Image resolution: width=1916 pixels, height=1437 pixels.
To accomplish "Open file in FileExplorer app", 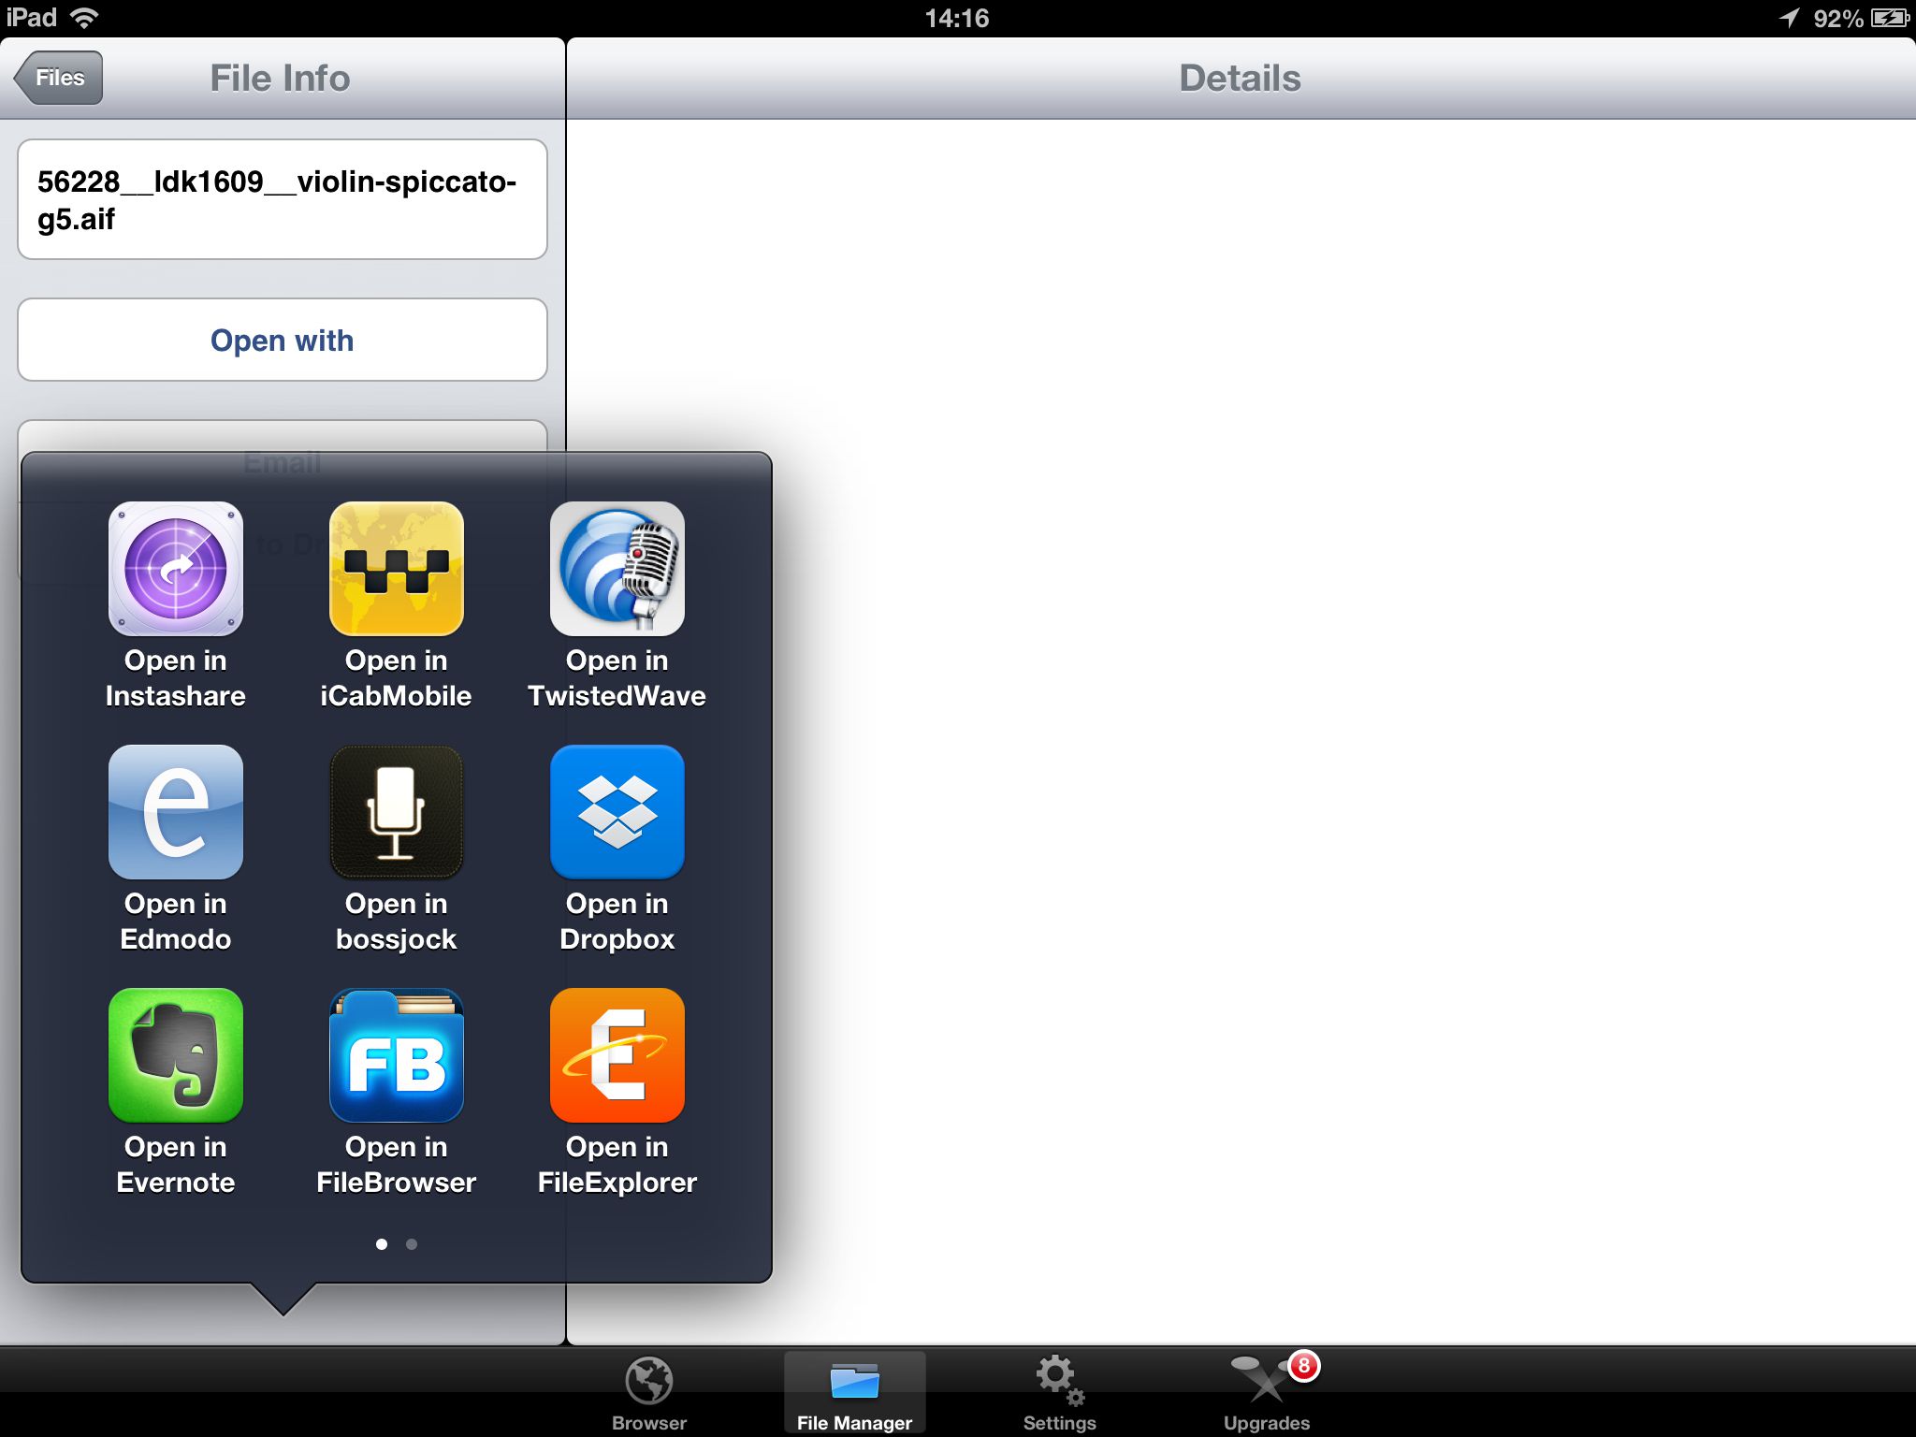I will [x=616, y=1093].
